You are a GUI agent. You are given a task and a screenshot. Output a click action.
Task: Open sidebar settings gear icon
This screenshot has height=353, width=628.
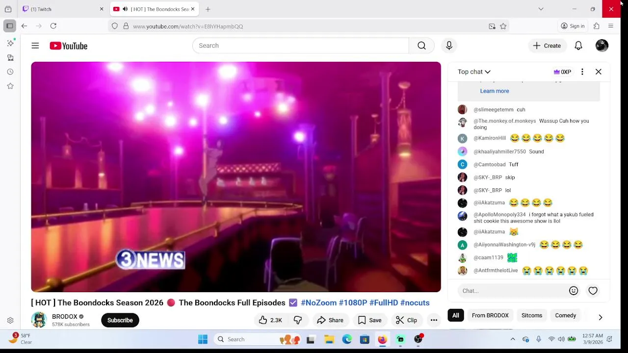coord(10,321)
